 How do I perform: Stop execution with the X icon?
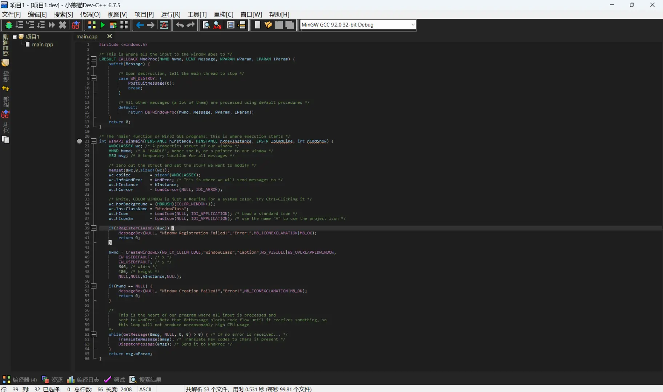[63, 25]
